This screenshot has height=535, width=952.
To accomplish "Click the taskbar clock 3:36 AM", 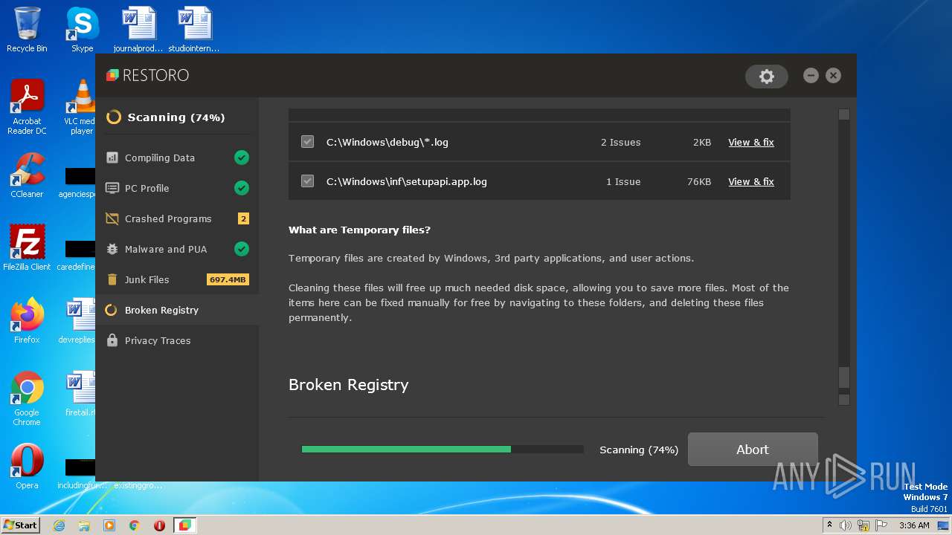I will click(x=914, y=525).
